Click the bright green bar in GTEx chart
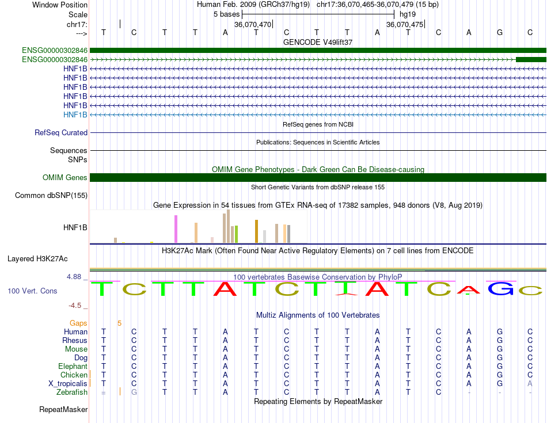This screenshot has width=547, height=423. (236, 234)
